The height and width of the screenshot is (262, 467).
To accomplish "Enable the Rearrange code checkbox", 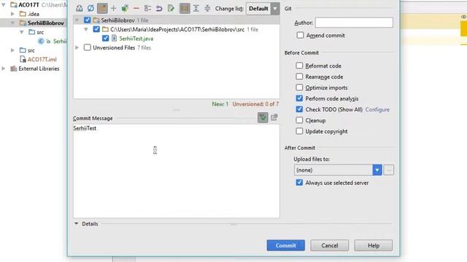I will (x=299, y=76).
